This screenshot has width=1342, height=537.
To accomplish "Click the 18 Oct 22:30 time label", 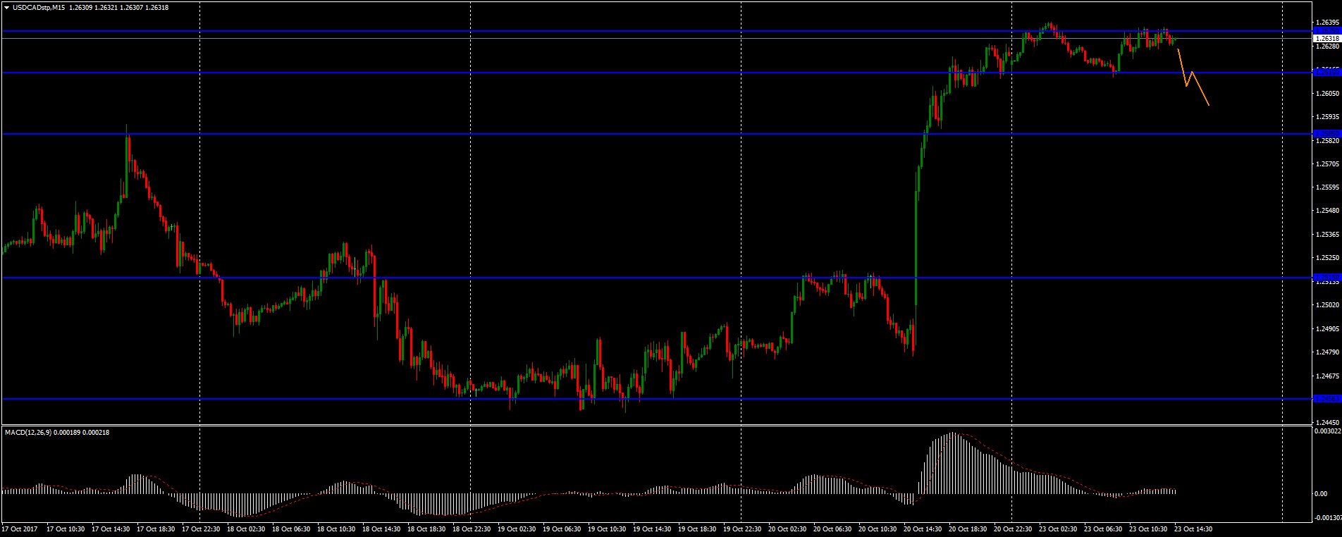I will pyautogui.click(x=472, y=529).
